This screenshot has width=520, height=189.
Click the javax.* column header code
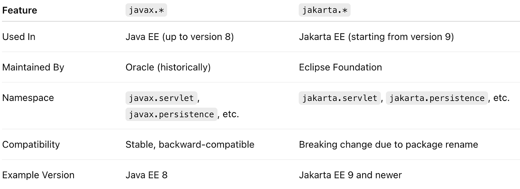click(146, 10)
